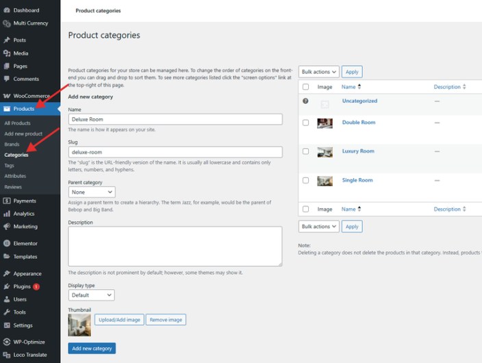Image resolution: width=482 pixels, height=363 pixels.
Task: Click the Comments bubble icon
Action: [7, 79]
